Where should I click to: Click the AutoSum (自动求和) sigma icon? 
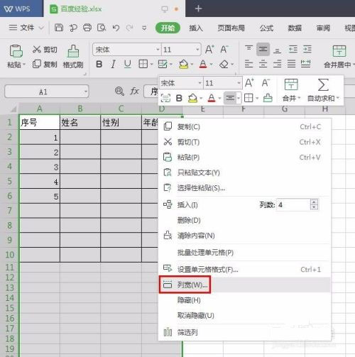point(323,84)
